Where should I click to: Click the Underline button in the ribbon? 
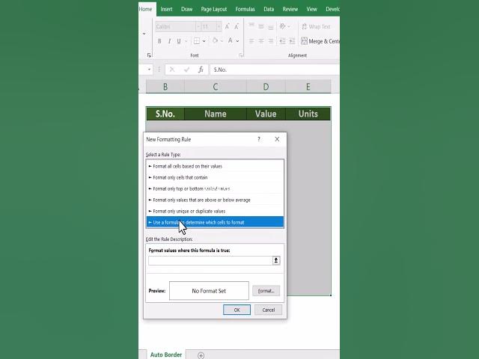point(179,41)
